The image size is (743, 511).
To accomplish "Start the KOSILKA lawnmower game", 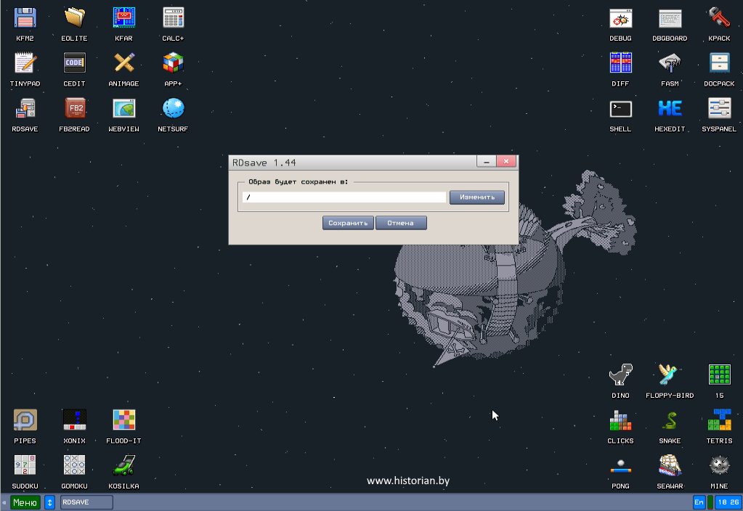I will pyautogui.click(x=123, y=466).
